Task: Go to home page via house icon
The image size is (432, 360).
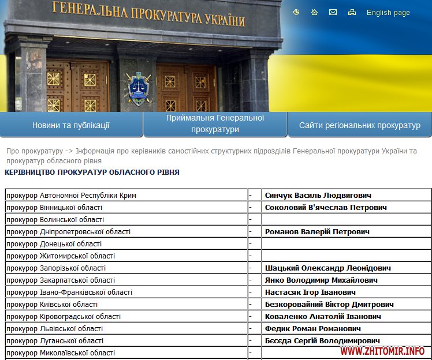Action: coord(314,12)
